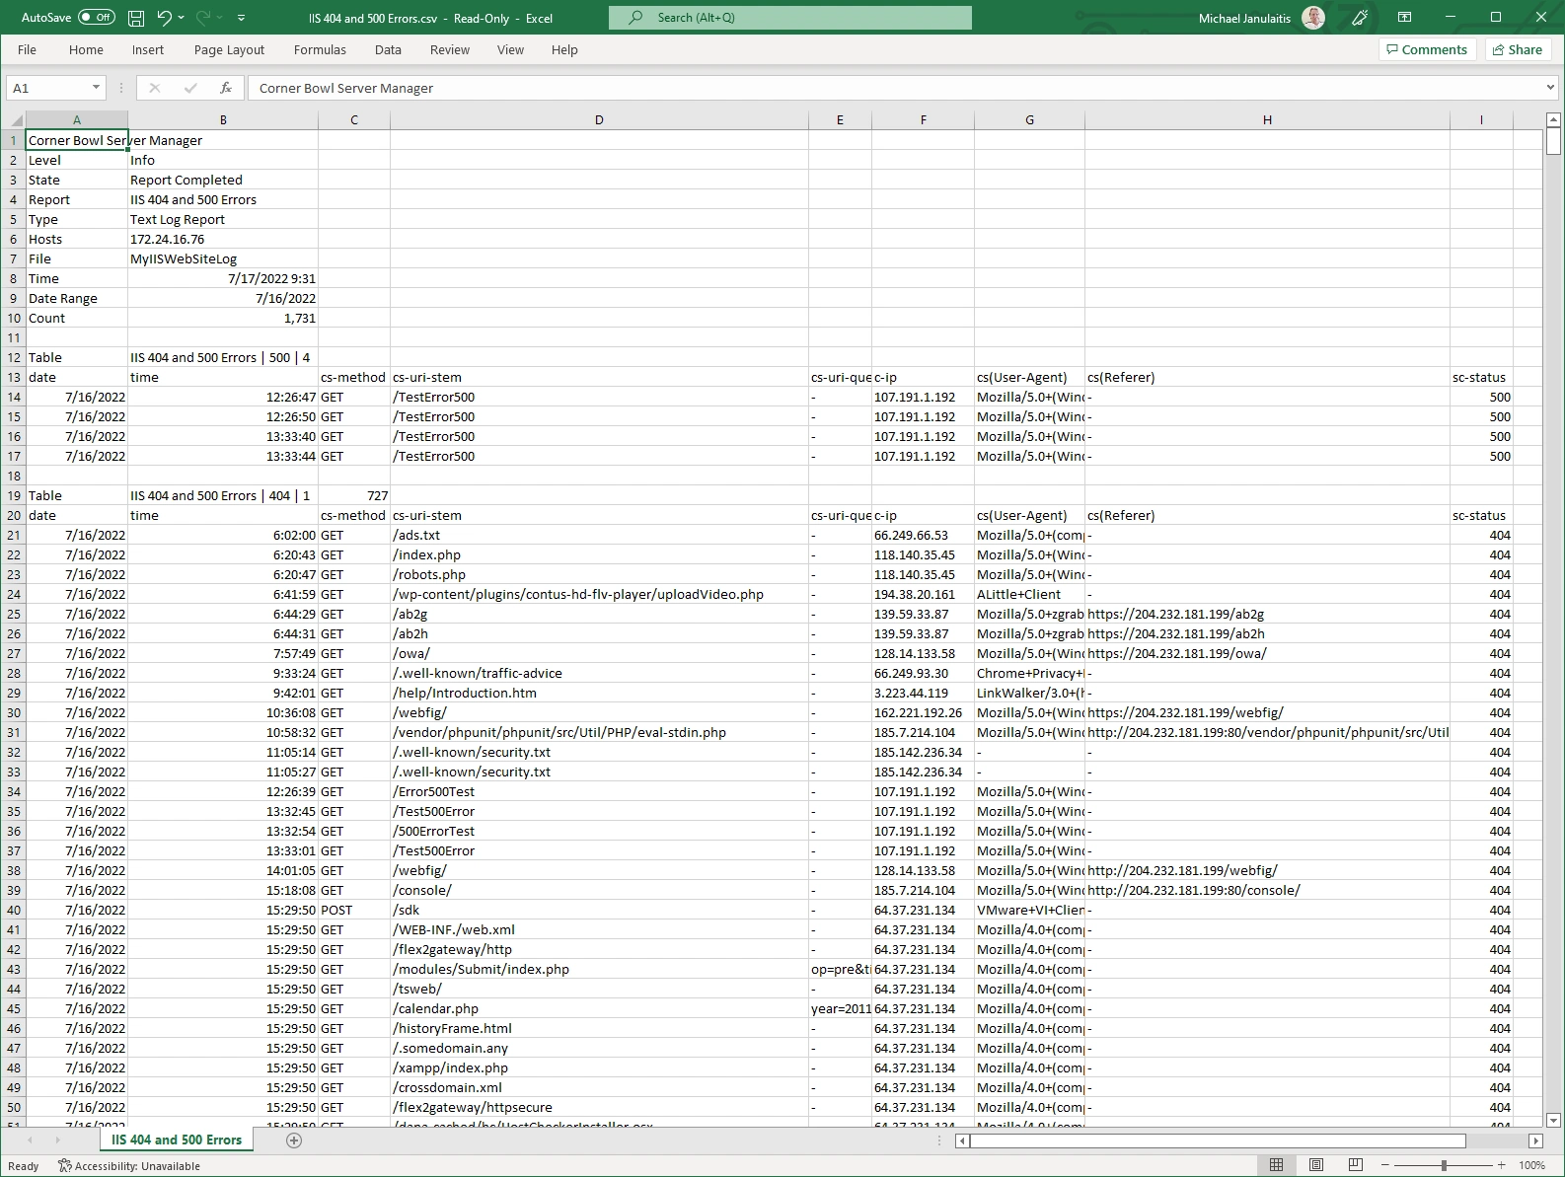The width and height of the screenshot is (1565, 1177).
Task: Add a new sheet with plus icon
Action: [x=293, y=1140]
